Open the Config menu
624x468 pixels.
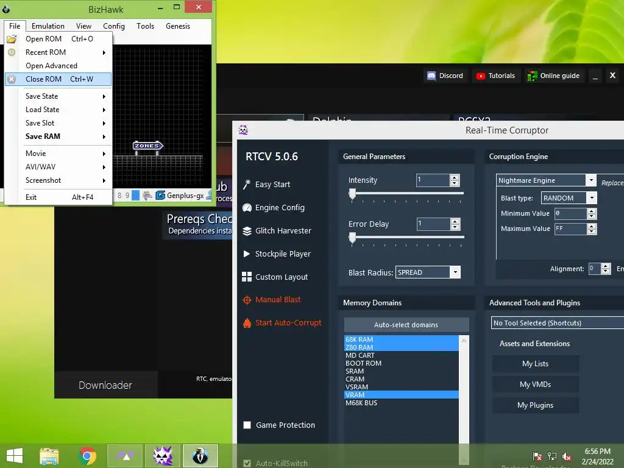pos(114,26)
